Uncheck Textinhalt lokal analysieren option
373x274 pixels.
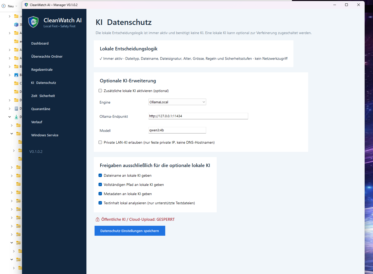click(x=100, y=203)
